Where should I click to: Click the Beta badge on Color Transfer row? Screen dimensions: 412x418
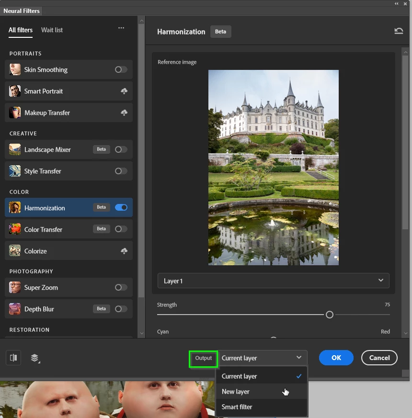tap(102, 229)
